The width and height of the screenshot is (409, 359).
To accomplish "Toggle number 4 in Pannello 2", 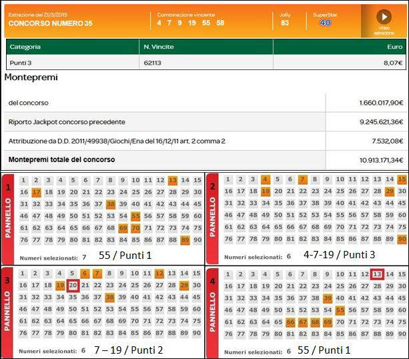I will pos(265,179).
